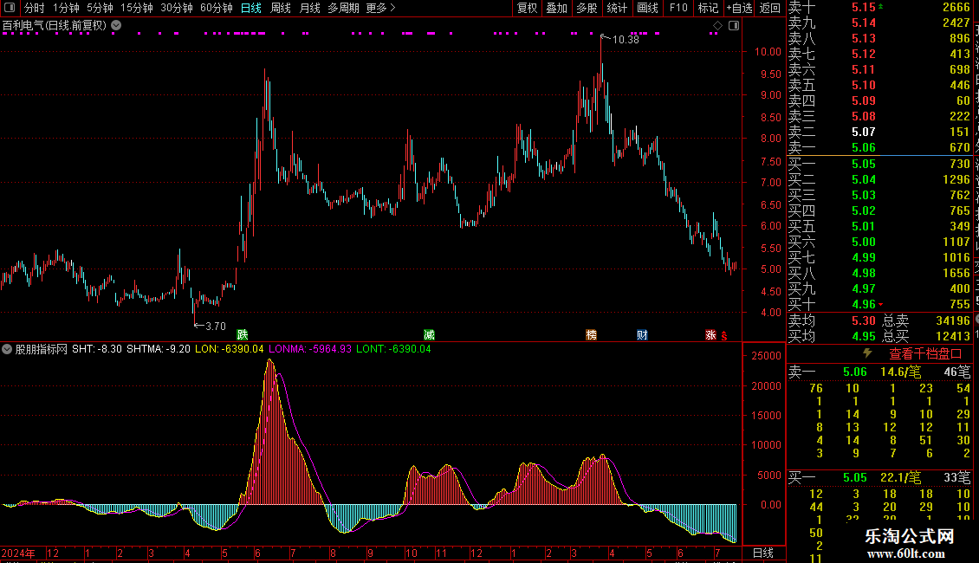Click the 卖均 5.30 value
Viewport: 979px width, 563px height.
[x=864, y=320]
